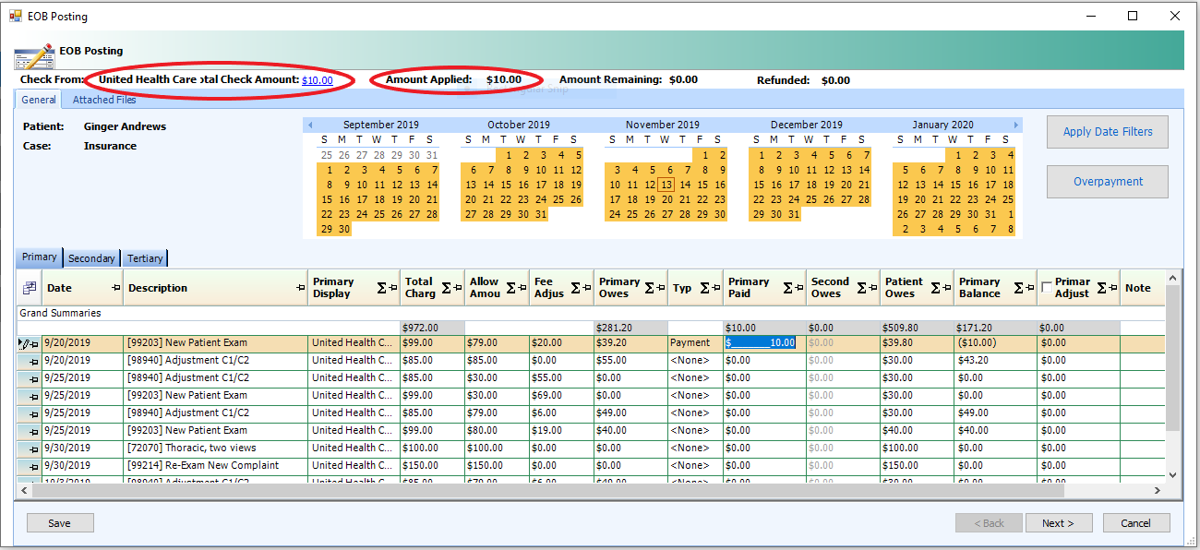Viewport: 1200px width, 550px height.
Task: Open the Attached Files tab
Action: point(104,100)
